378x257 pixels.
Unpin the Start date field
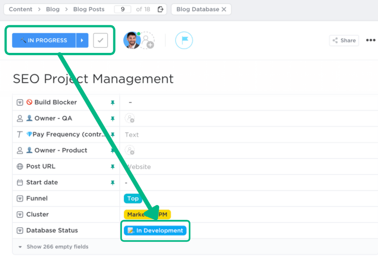click(x=112, y=182)
